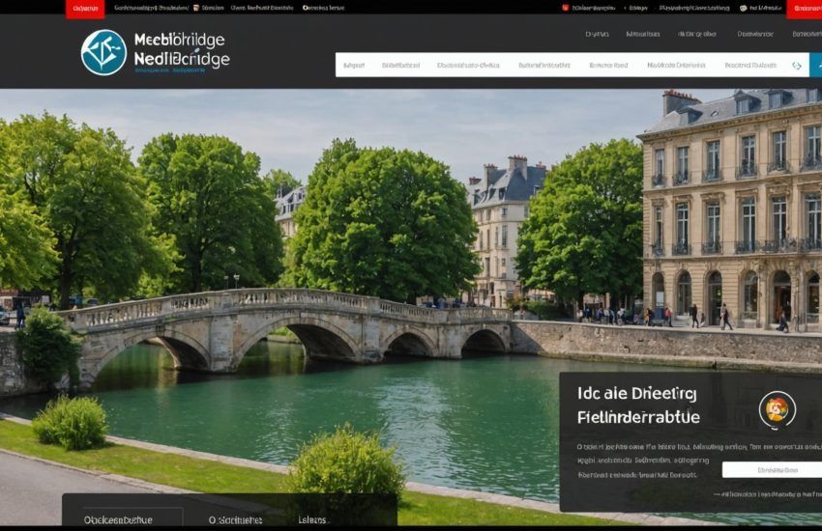
Task: Open second item in the white navigation bar
Action: 400,66
